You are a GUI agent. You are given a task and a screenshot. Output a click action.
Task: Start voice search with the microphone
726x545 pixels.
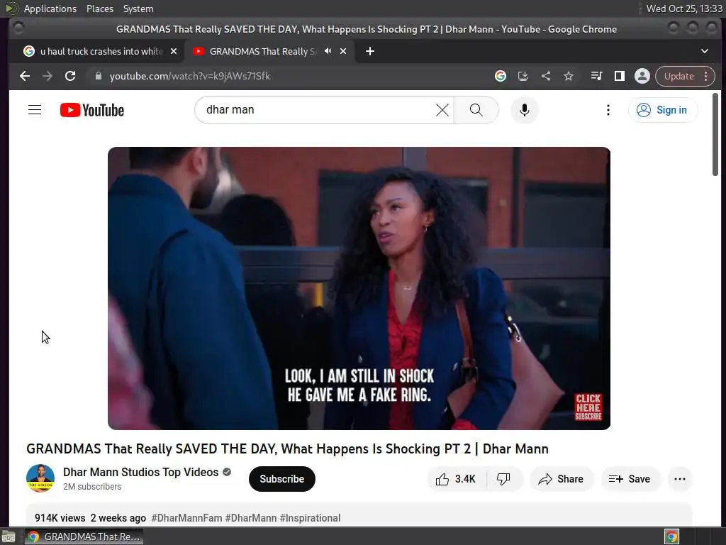coord(525,110)
